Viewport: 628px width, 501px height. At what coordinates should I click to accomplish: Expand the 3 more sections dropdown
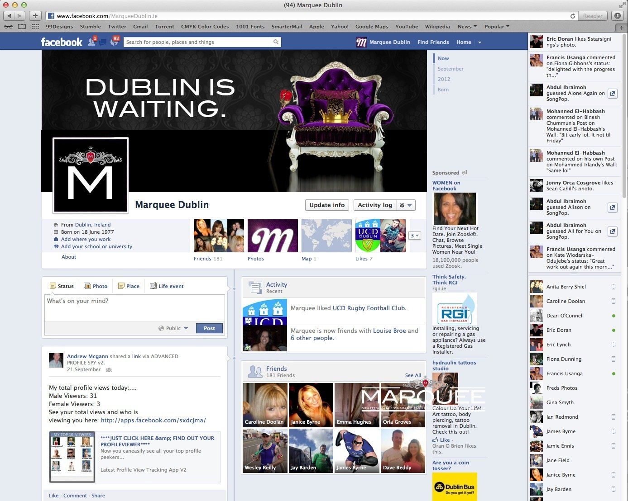(415, 236)
